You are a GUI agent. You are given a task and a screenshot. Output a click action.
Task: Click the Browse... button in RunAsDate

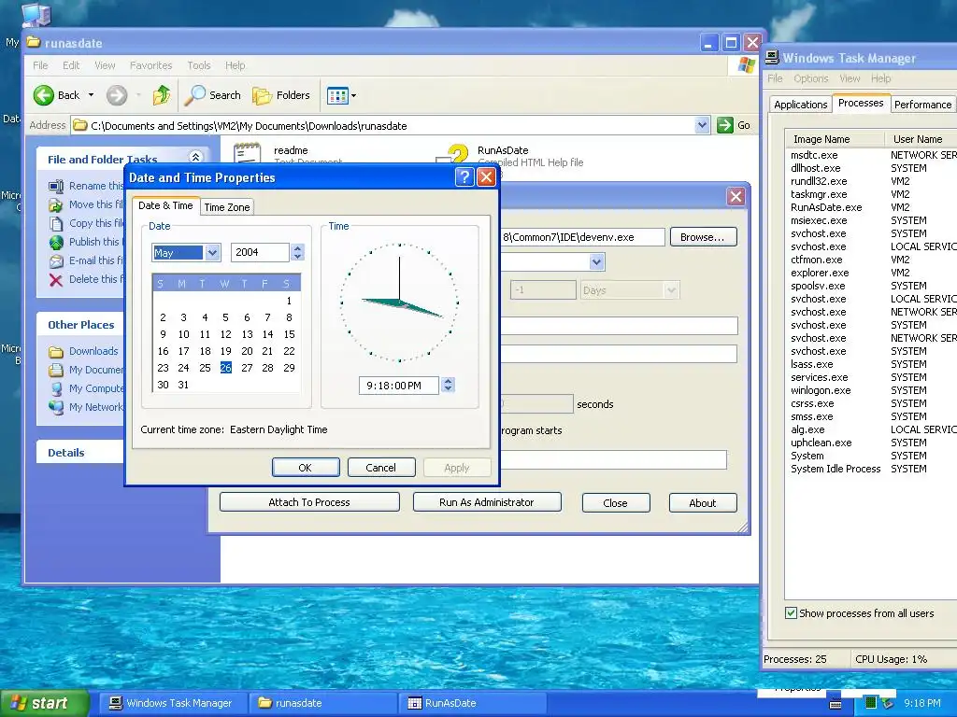click(703, 237)
